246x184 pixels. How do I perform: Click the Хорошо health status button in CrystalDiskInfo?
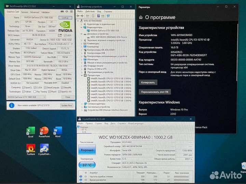click(x=87, y=150)
